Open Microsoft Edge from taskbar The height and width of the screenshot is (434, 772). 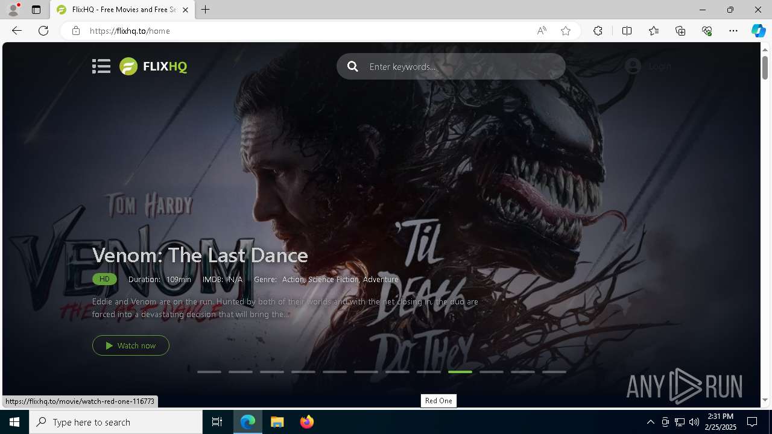point(248,422)
